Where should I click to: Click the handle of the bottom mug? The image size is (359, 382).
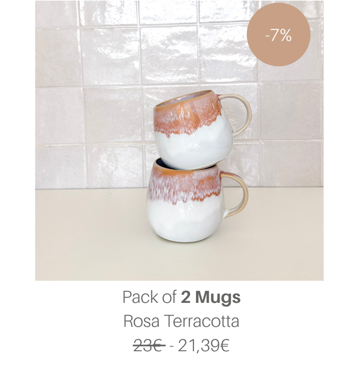coord(236,194)
